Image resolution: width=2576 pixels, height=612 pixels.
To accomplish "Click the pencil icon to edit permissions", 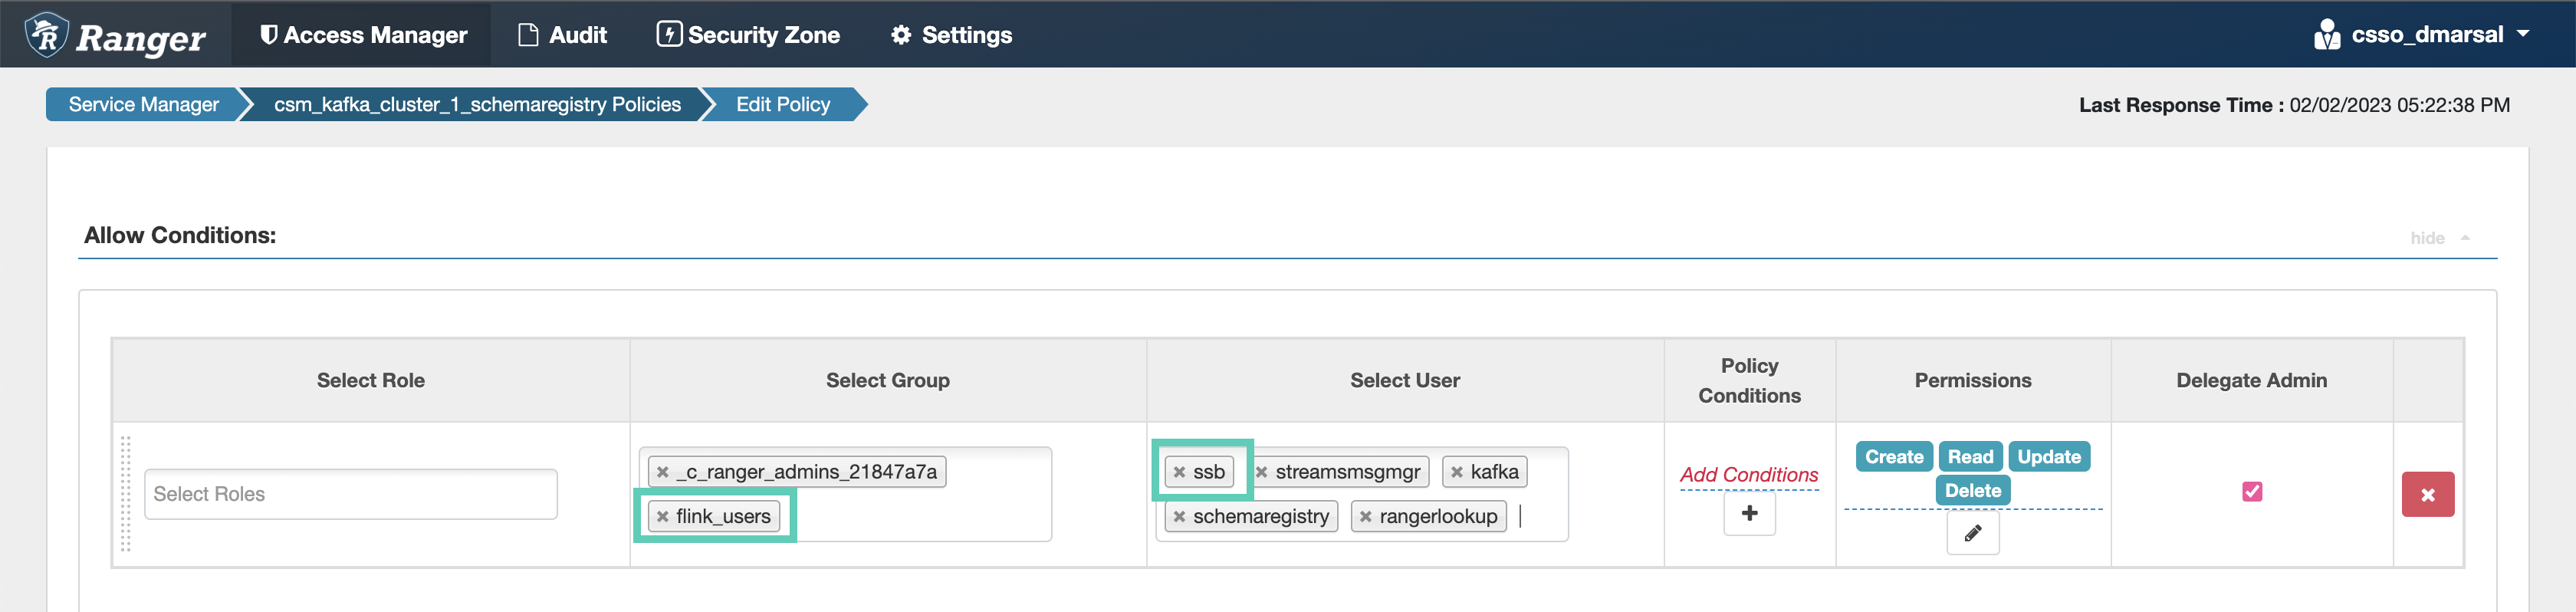I will click(x=1972, y=533).
